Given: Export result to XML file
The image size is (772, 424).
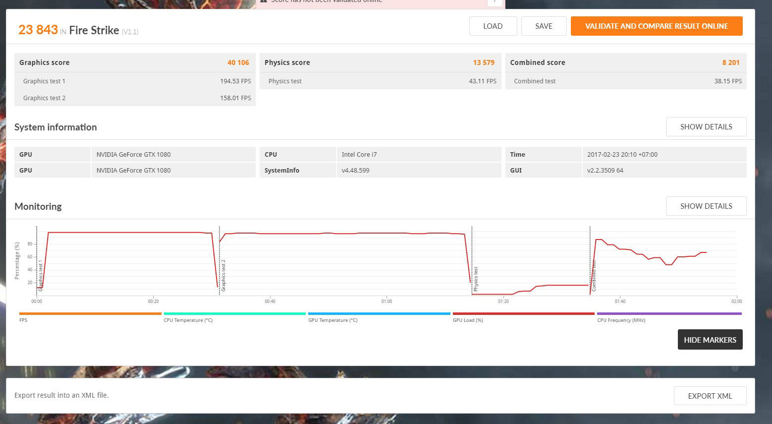Looking at the screenshot, I should click(710, 396).
